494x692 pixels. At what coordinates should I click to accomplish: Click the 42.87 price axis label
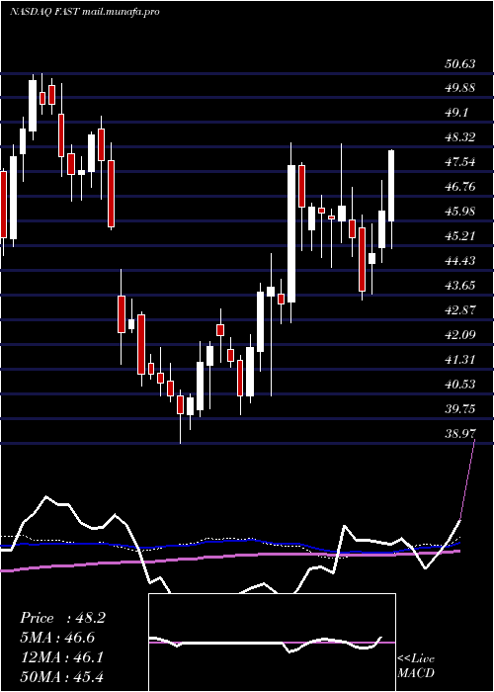(x=460, y=311)
